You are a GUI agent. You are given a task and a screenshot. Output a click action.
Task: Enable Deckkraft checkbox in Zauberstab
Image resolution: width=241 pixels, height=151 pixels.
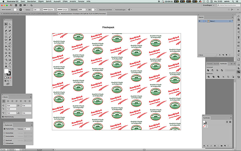click(5, 140)
